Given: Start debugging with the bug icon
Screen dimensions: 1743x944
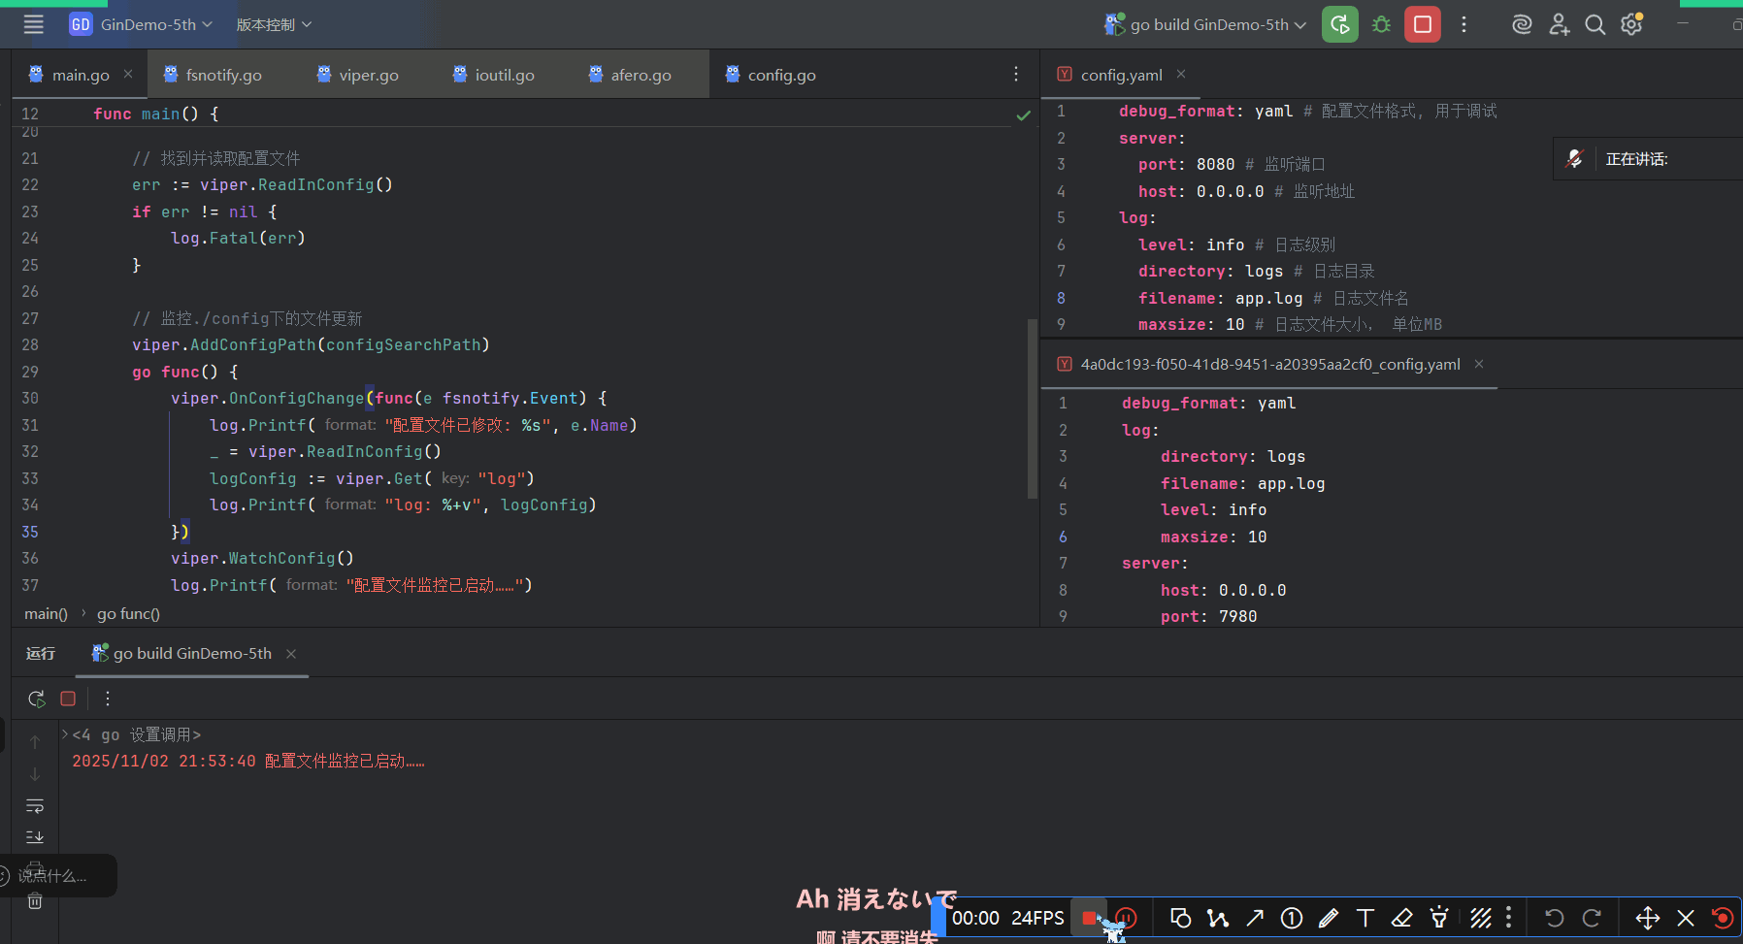Looking at the screenshot, I should pyautogui.click(x=1381, y=24).
